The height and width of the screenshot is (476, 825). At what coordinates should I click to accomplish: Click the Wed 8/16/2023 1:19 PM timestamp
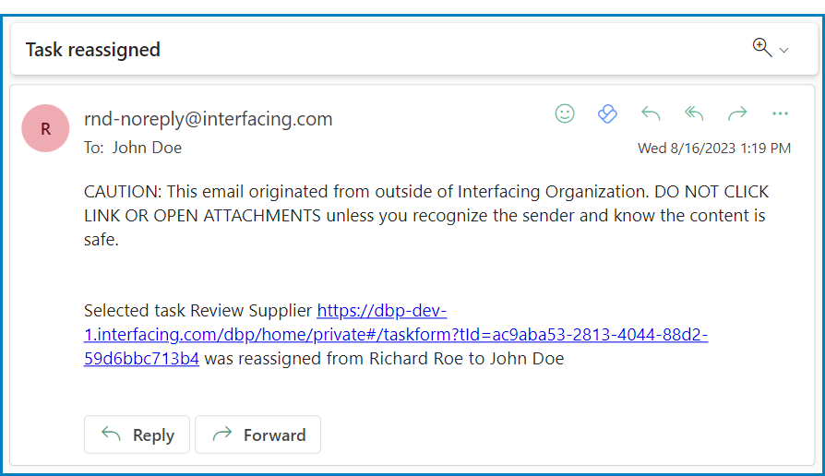coord(713,148)
